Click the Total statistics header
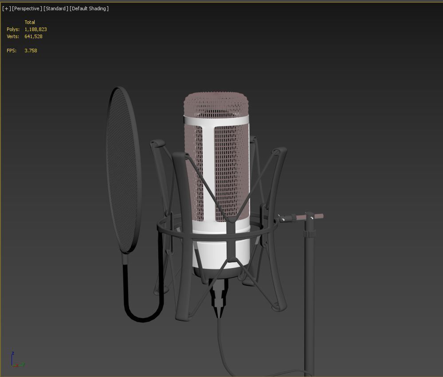The image size is (443, 377). click(30, 22)
